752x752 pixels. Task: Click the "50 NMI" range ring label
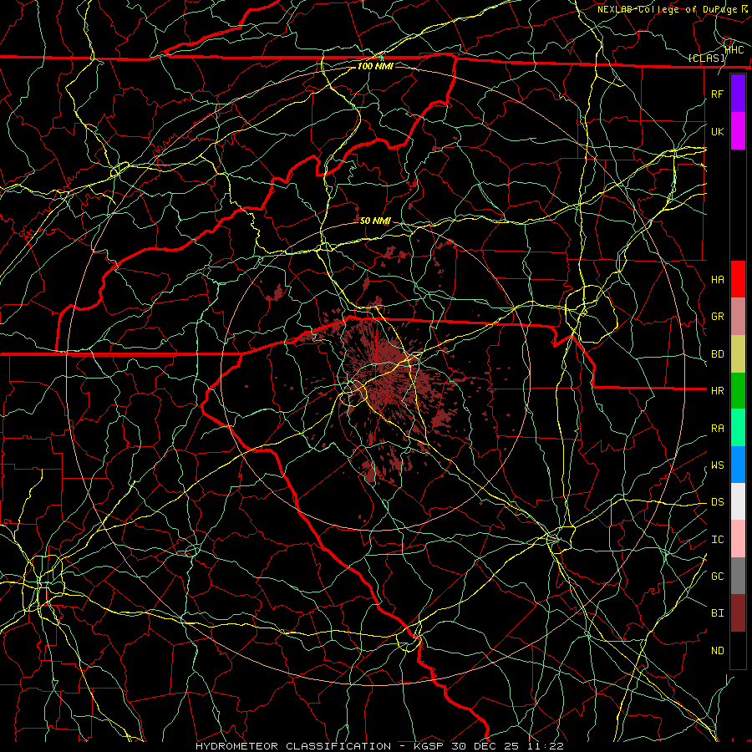pos(375,221)
